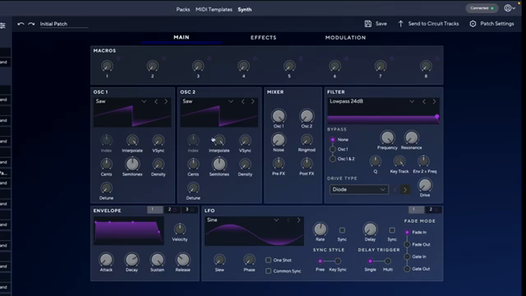Select previous OSC 1 waveform arrow

[156, 101]
